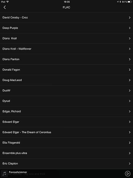Select Edgar, Richard in the list
This screenshot has height=178, width=133.
(66, 111)
